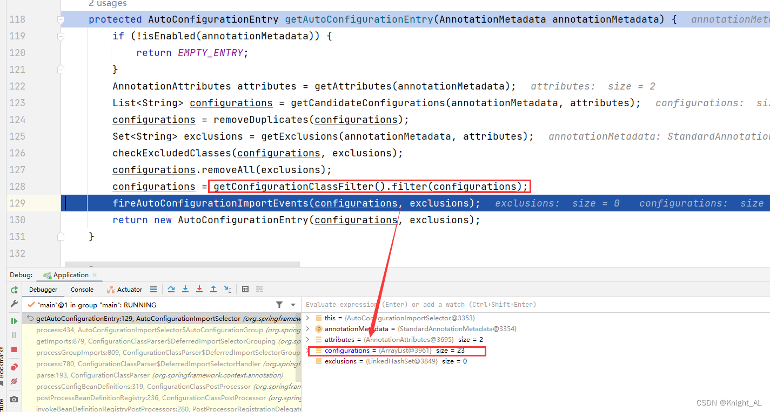Viewport: 770px width, 412px height.
Task: Step out of current method
Action: (x=213, y=290)
